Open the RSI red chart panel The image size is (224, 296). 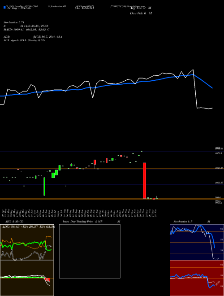click(197, 278)
